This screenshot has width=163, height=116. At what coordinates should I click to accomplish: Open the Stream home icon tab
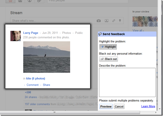pos(10,1)
